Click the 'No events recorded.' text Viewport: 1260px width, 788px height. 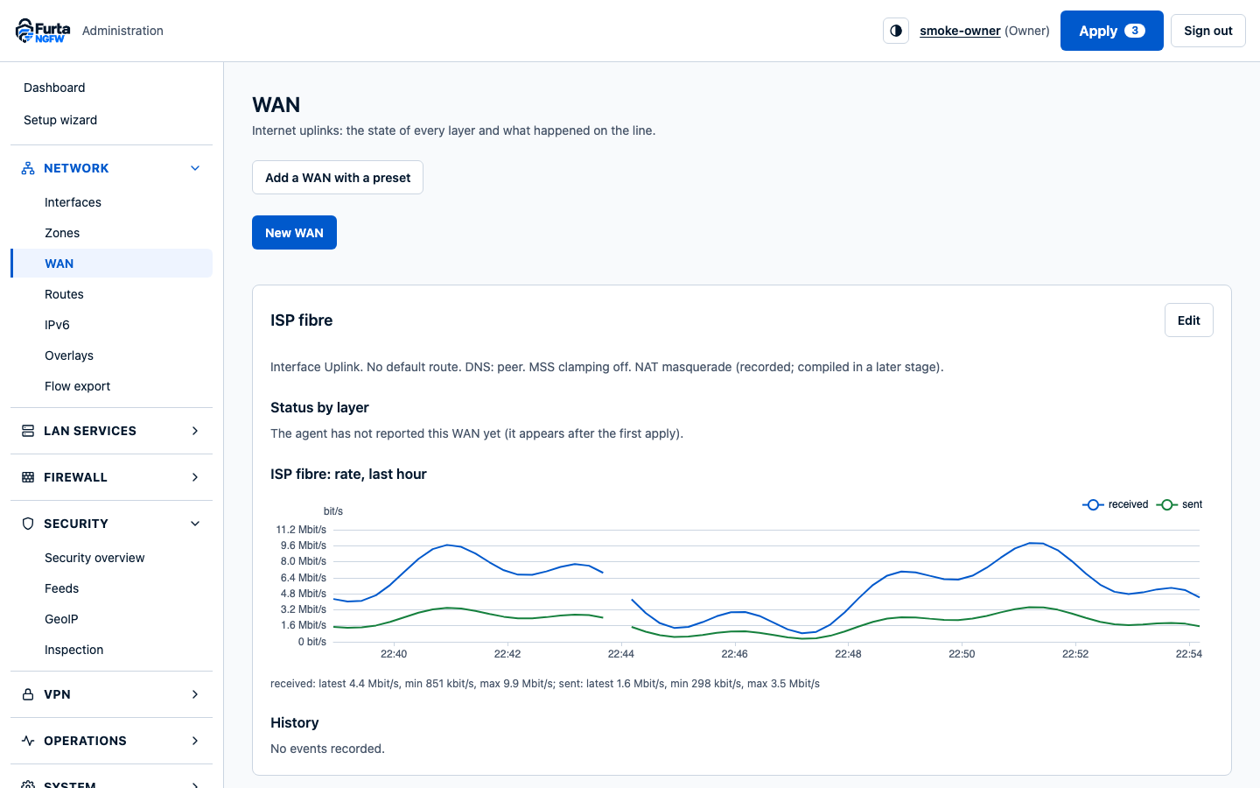point(327,749)
